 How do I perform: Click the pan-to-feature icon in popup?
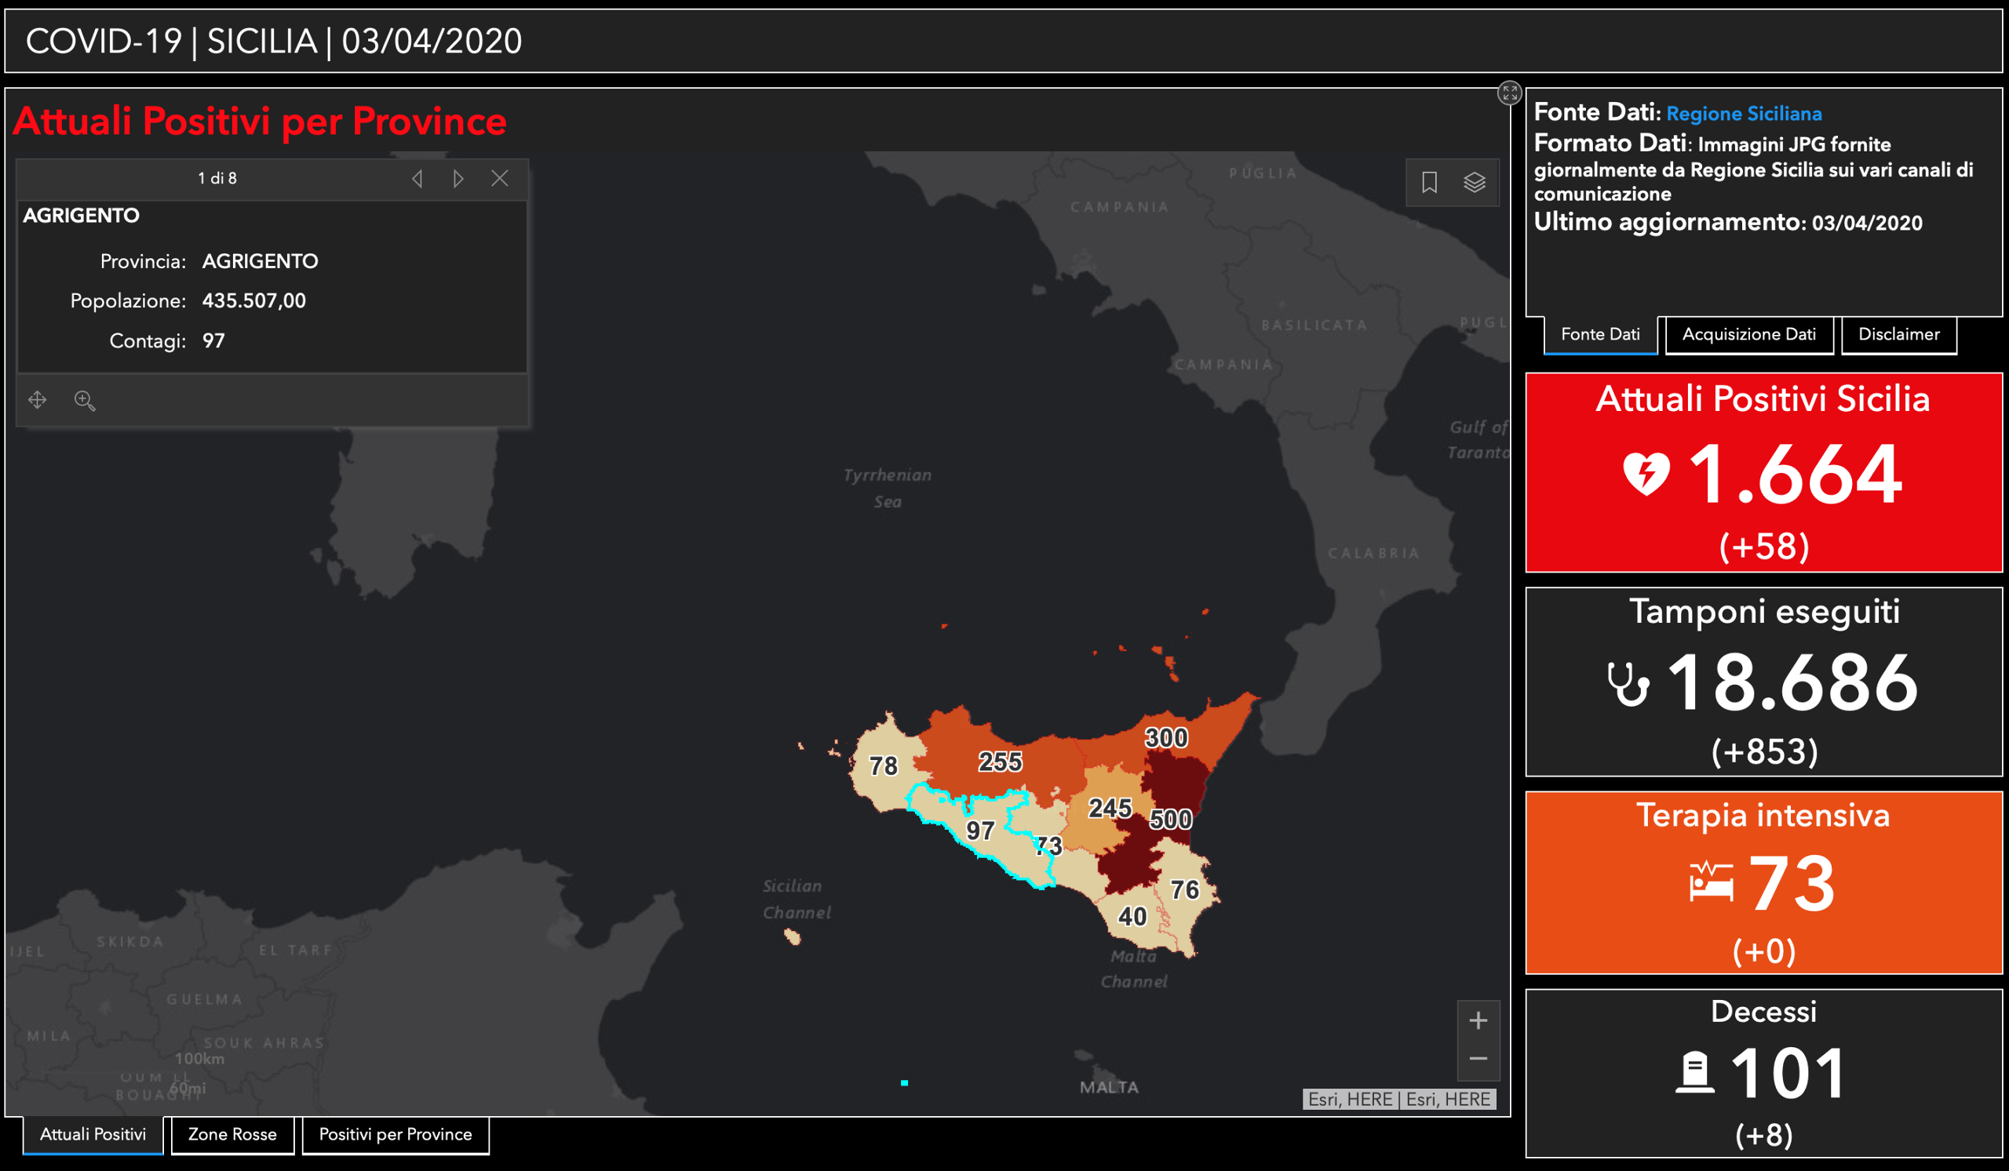pos(38,400)
